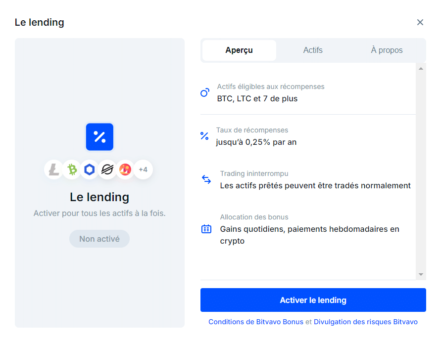Click the Taux de récompenses percent icon
Viewport: 440px width, 341px height.
click(x=204, y=136)
